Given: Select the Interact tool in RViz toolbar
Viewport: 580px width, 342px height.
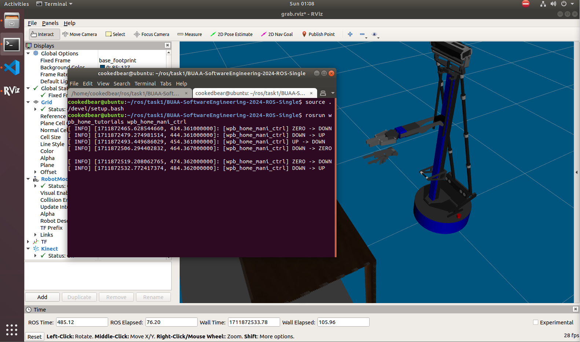Looking at the screenshot, I should 43,34.
